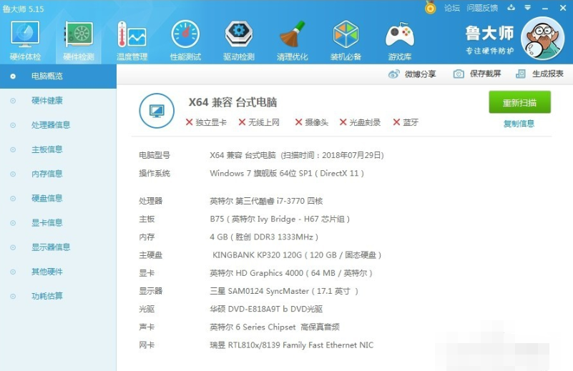Click the RTL810x/8139 network card value

coord(292,345)
